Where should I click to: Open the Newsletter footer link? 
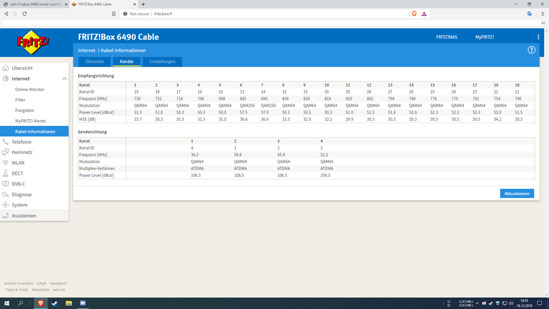point(41,290)
